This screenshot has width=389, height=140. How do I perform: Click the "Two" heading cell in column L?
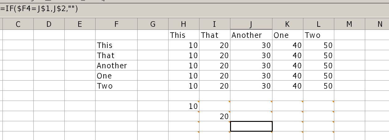[x=318, y=35]
